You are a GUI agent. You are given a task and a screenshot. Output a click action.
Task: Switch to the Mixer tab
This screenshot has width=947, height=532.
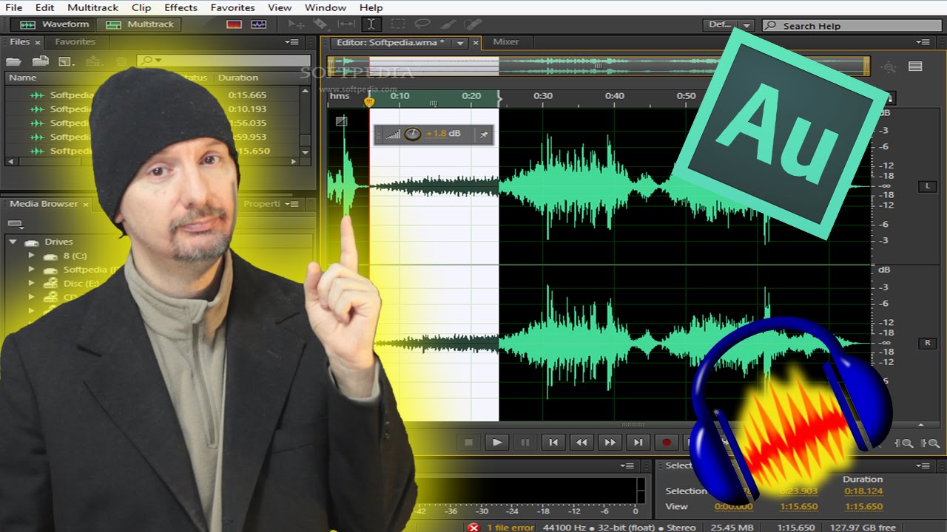coord(506,42)
